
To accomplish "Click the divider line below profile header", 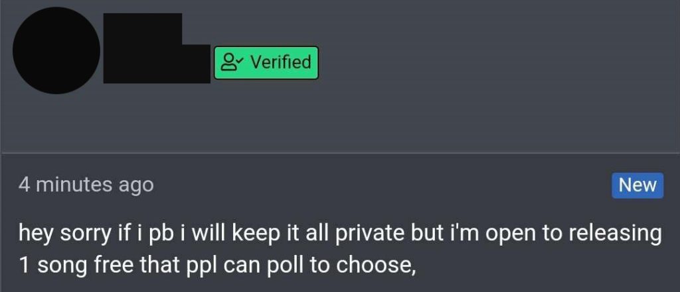I will (340, 153).
